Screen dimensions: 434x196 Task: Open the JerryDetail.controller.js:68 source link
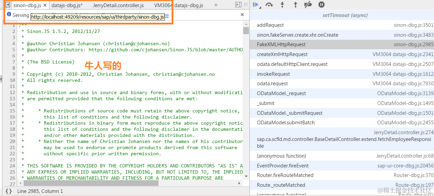pyautogui.click(x=405, y=156)
